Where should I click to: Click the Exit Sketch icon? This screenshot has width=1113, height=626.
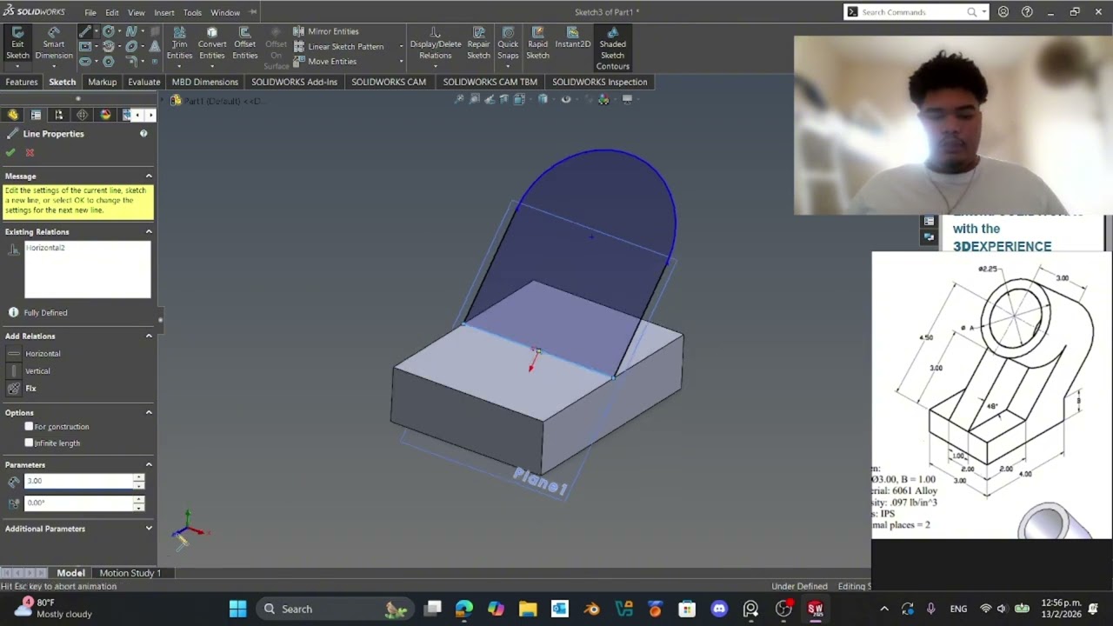click(x=17, y=43)
